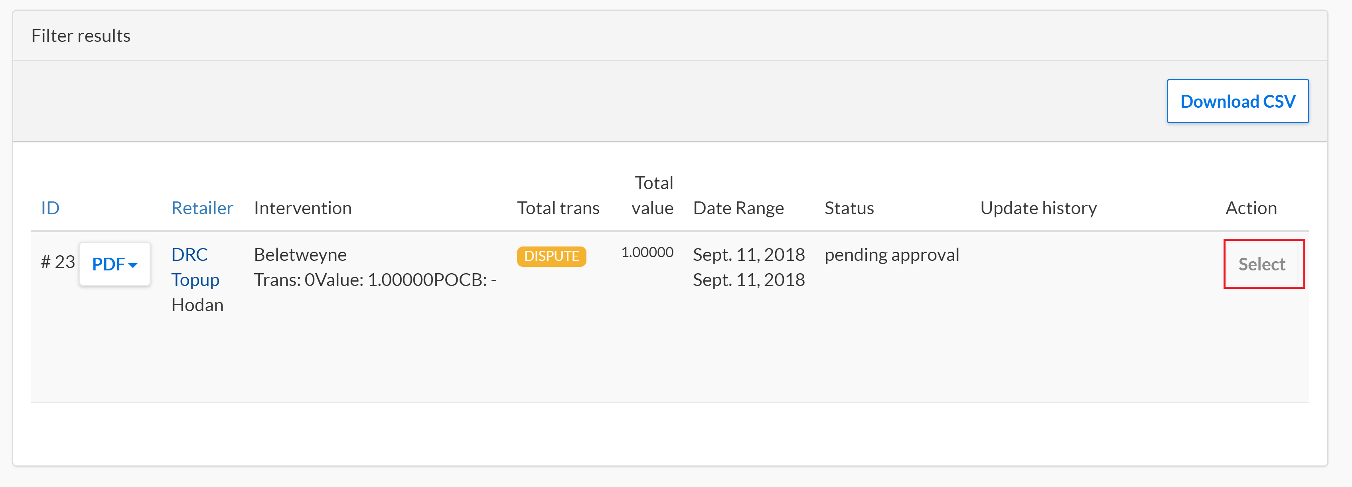Click the pending approval status cell
Image resolution: width=1352 pixels, height=487 pixels.
pyautogui.click(x=891, y=254)
